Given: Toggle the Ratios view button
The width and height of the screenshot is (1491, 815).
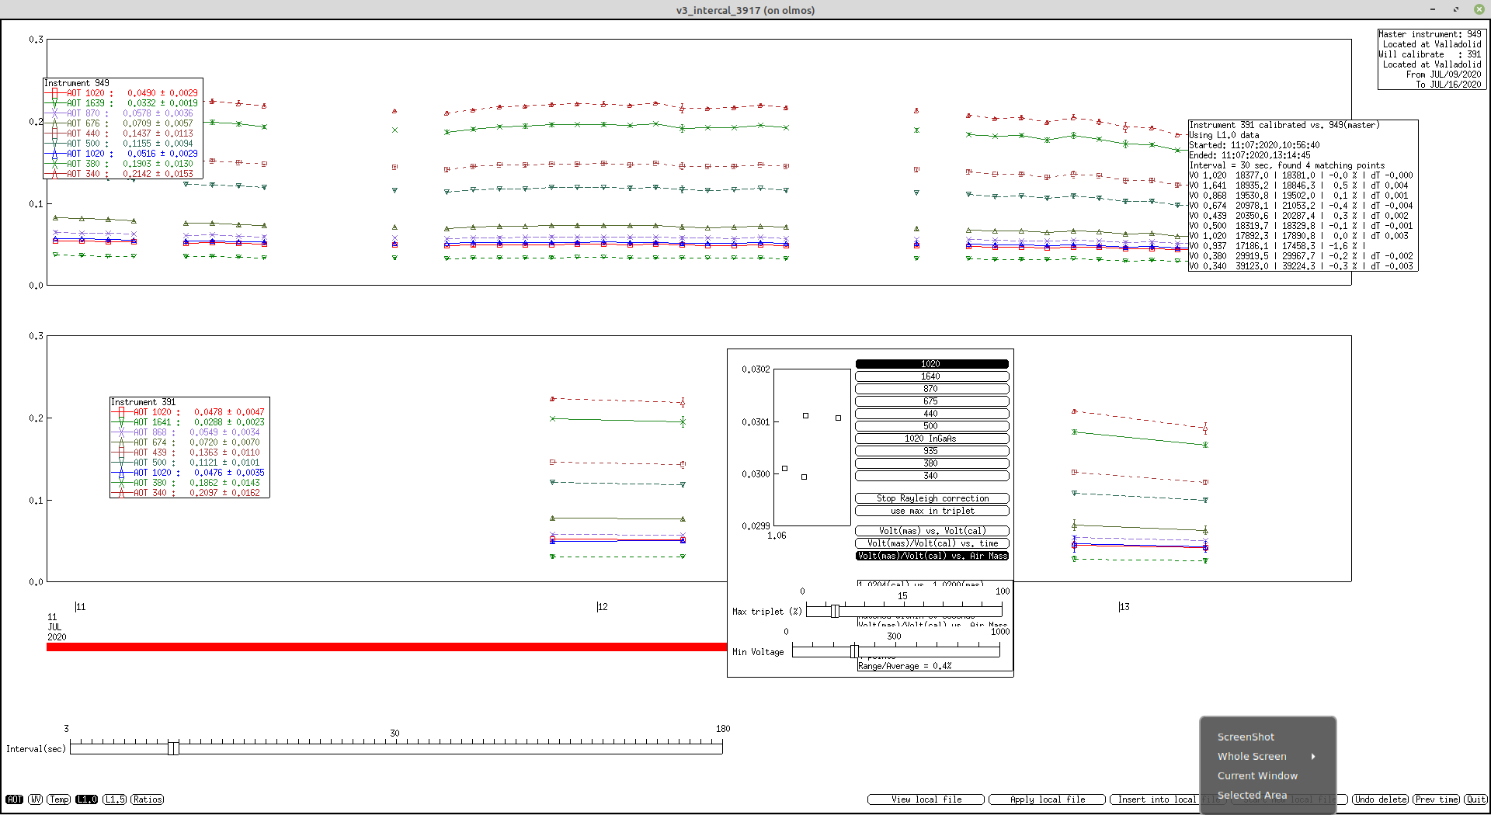Looking at the screenshot, I should coord(147,799).
